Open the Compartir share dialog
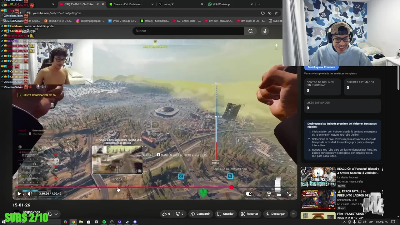Image resolution: width=400 pixels, height=225 pixels. tap(200, 214)
